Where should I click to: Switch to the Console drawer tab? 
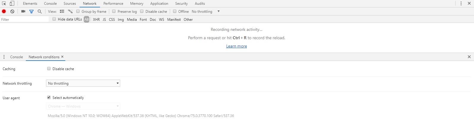tap(16, 57)
